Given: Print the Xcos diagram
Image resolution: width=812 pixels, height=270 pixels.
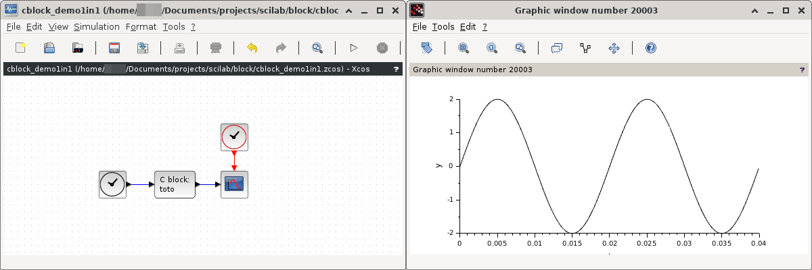Looking at the screenshot, I should (179, 48).
